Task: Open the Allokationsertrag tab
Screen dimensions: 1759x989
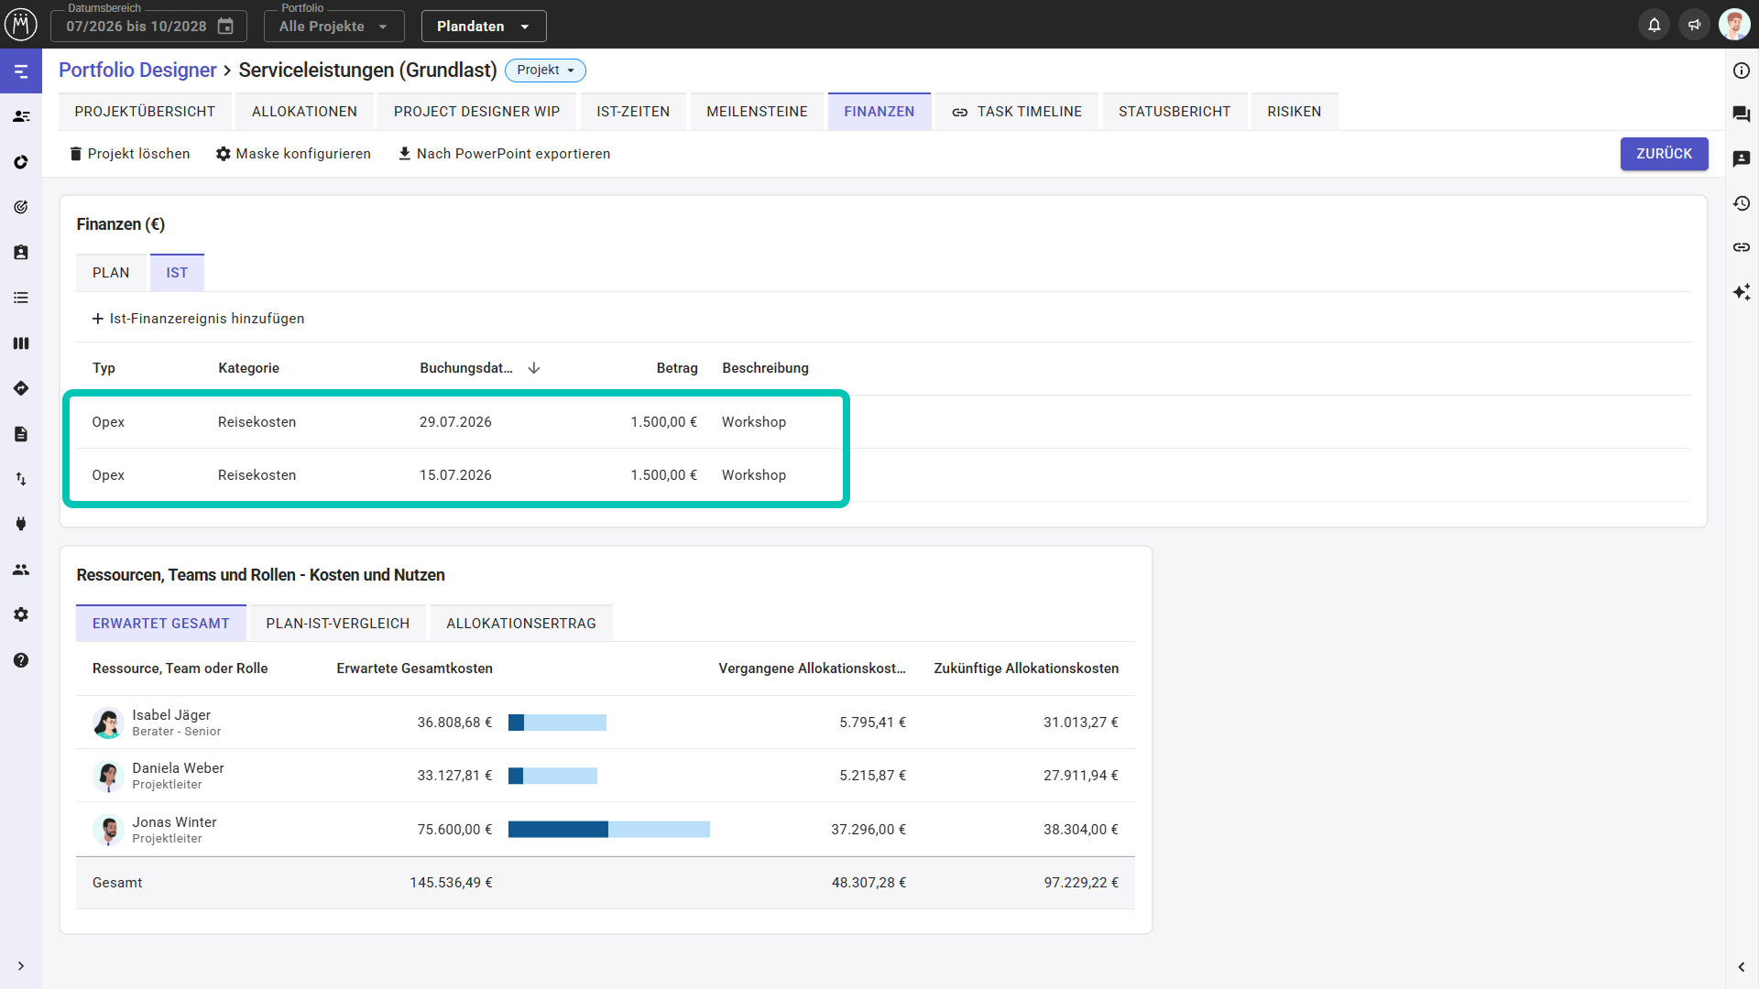Action: (x=521, y=624)
